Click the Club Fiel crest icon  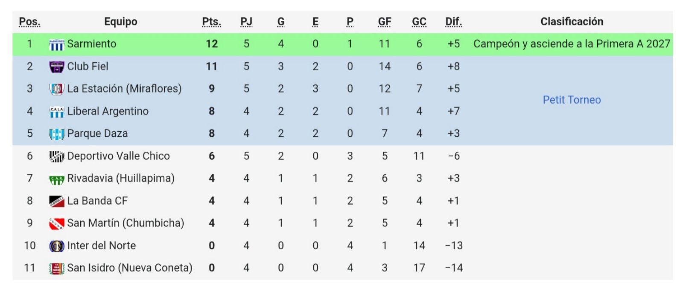[57, 67]
